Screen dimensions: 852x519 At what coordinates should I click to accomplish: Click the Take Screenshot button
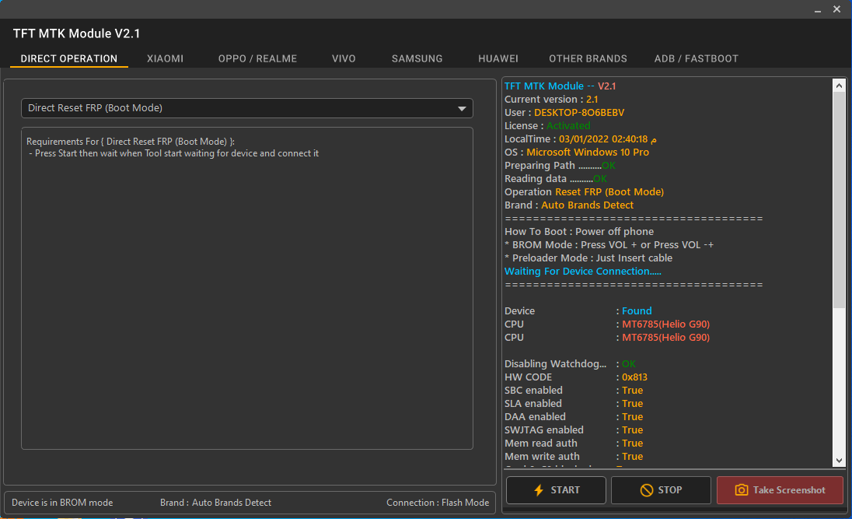coord(780,490)
